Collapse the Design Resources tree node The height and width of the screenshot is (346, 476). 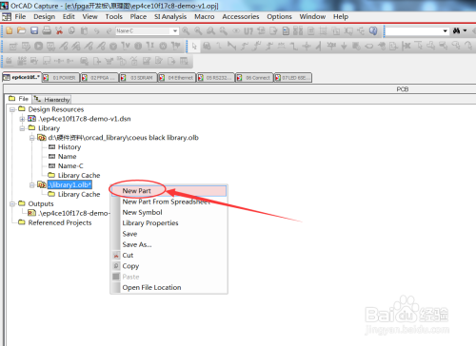tap(12, 109)
